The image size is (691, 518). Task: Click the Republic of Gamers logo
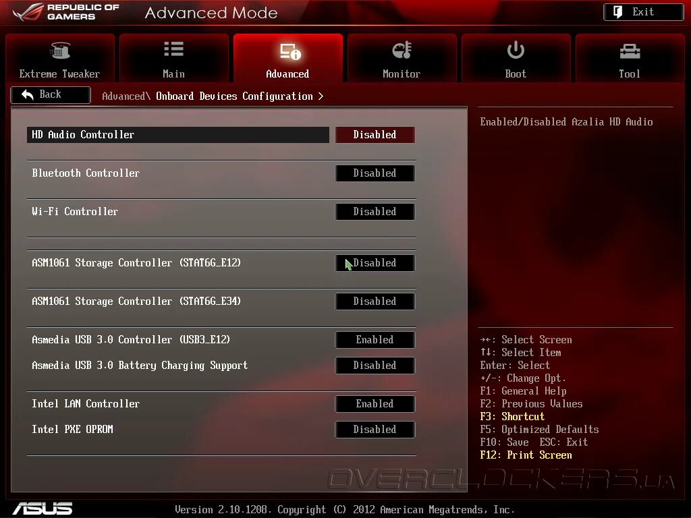coord(66,12)
